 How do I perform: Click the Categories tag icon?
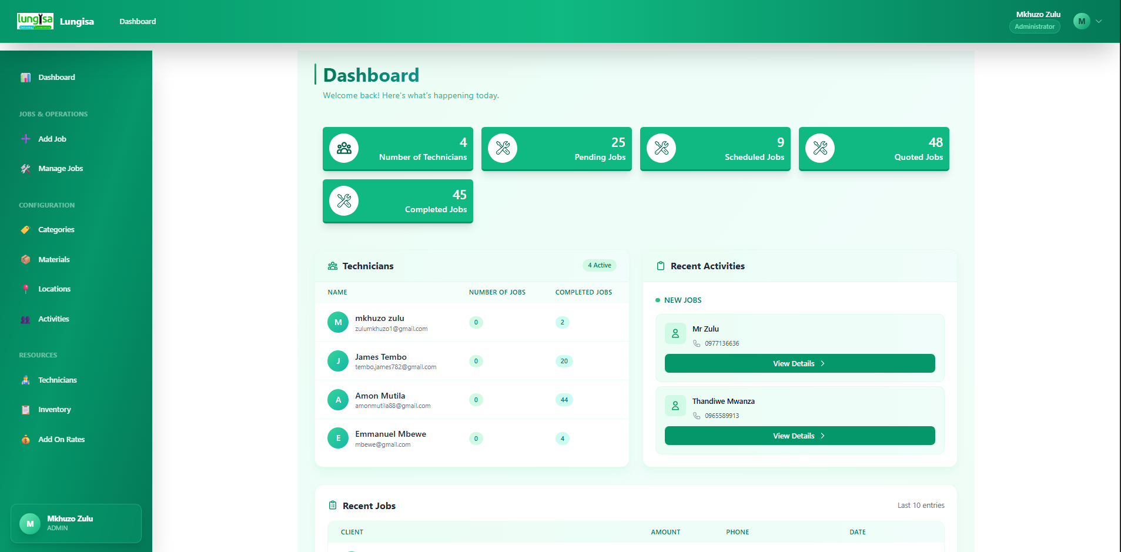pos(26,230)
